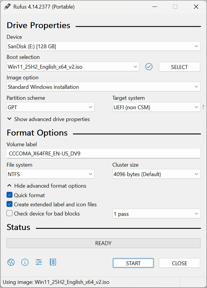Screen dimensions: 207x288
Task: Click the Rufus USB drive title icon
Action: click(7, 7)
